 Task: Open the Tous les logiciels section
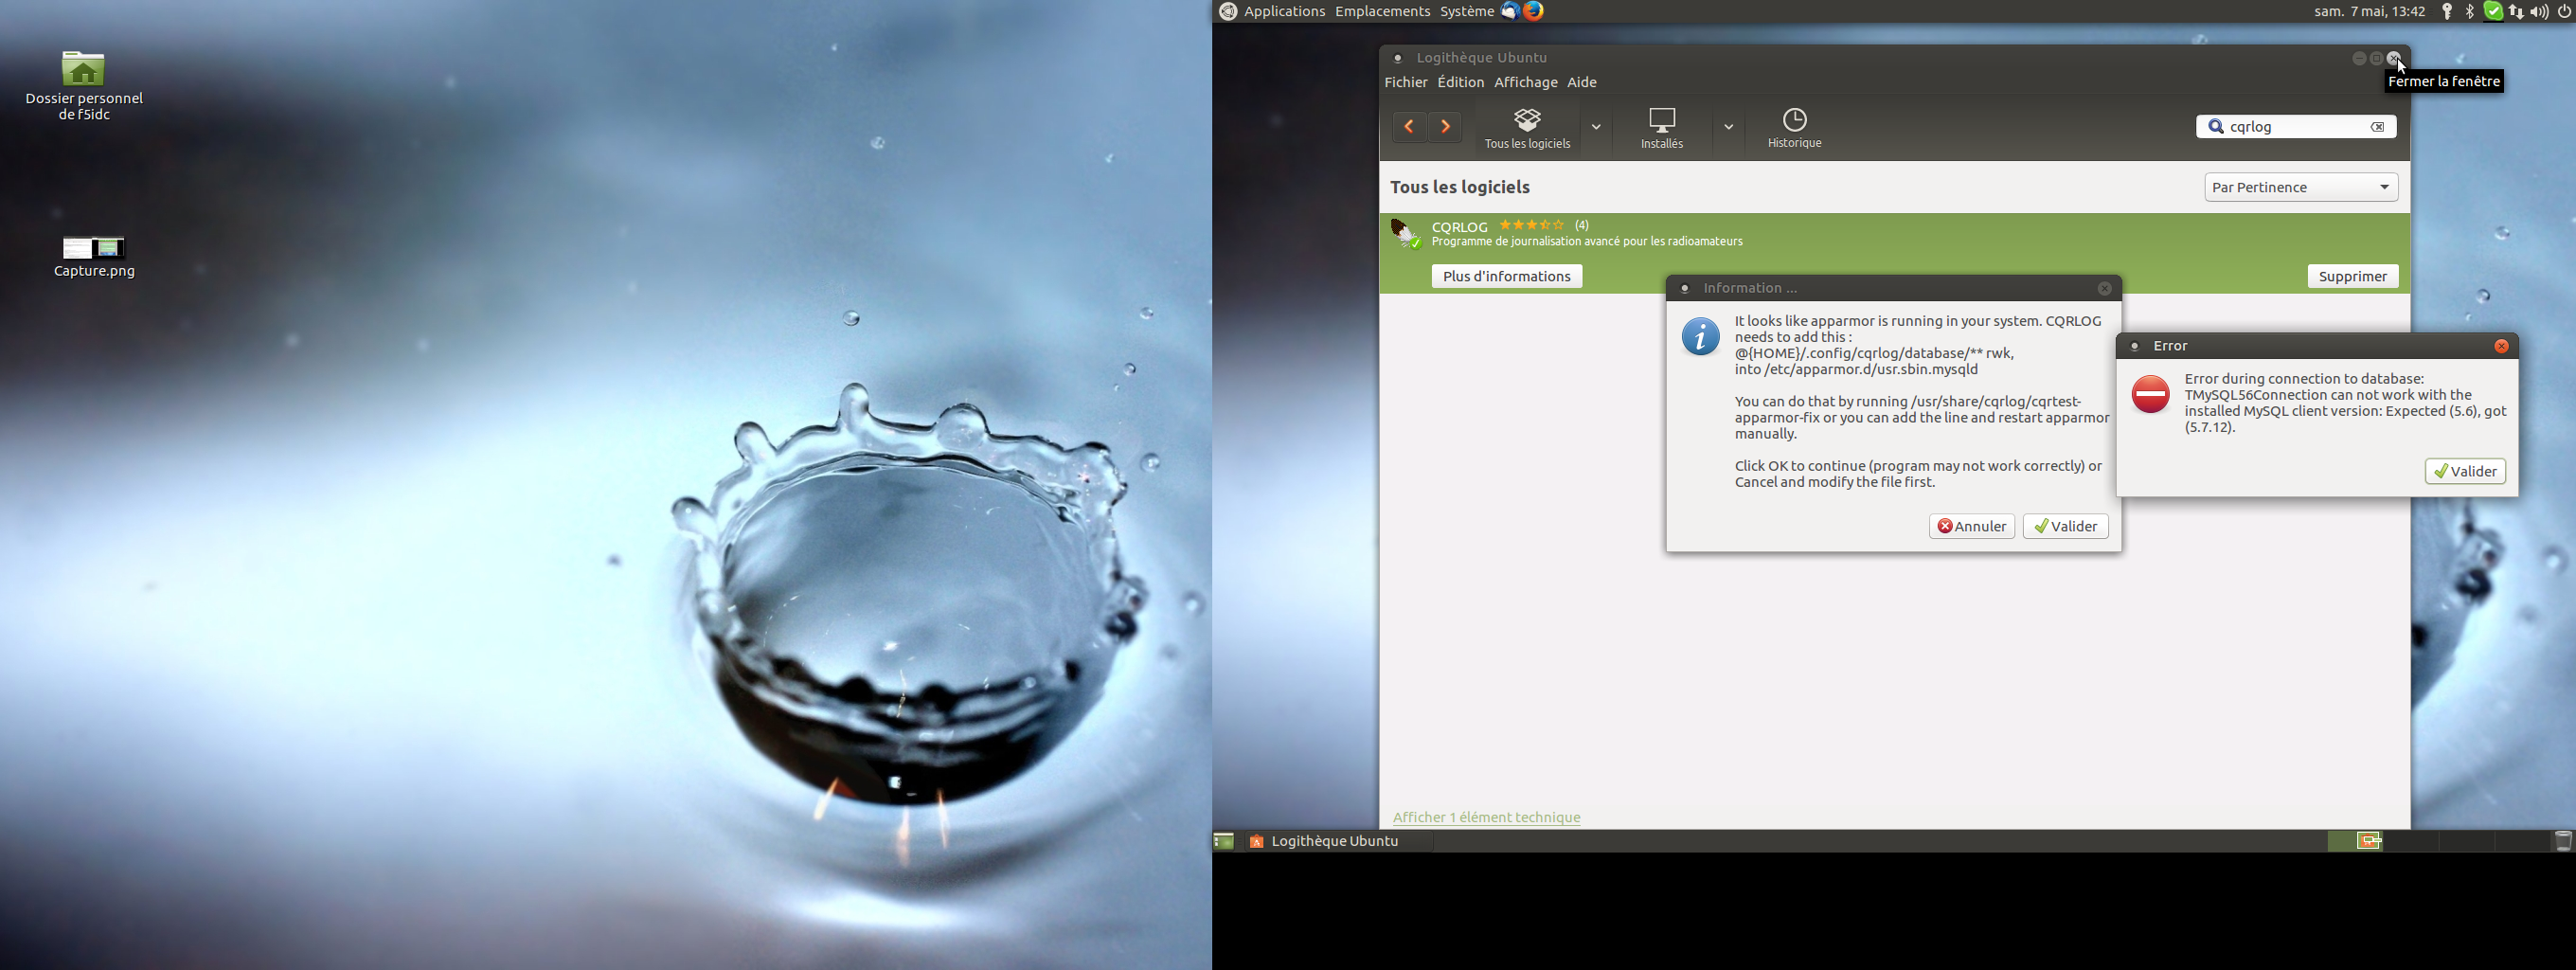[1527, 129]
